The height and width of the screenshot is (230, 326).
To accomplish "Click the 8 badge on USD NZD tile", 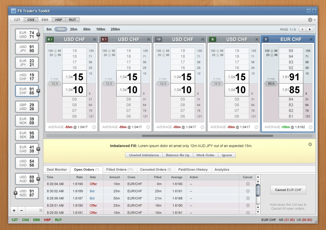I will [x=15, y=193].
